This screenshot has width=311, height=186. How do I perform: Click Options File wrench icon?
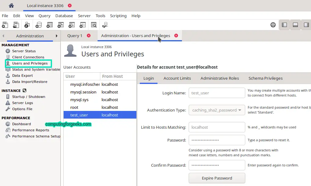[x=8, y=109]
